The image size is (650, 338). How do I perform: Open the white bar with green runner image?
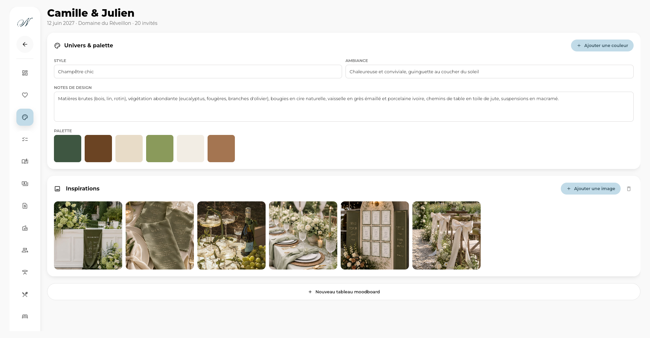88,235
